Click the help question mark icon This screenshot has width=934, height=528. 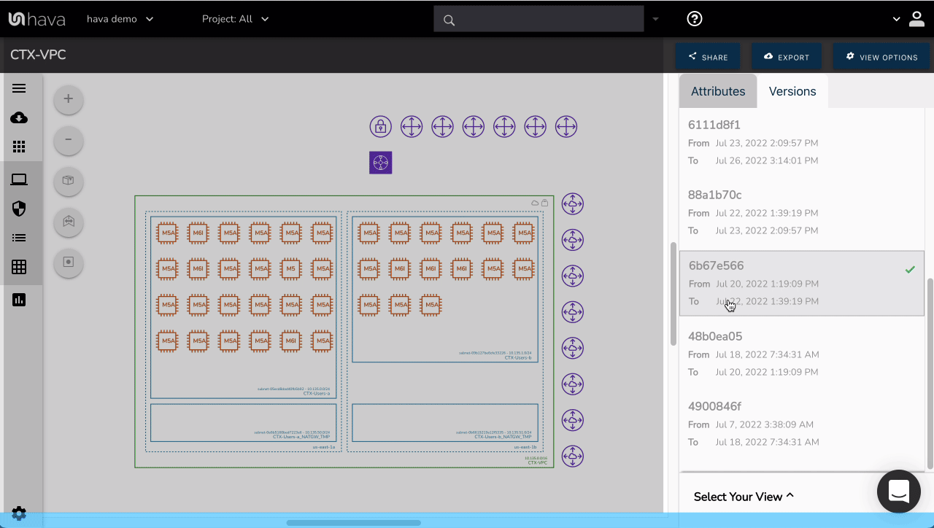695,19
